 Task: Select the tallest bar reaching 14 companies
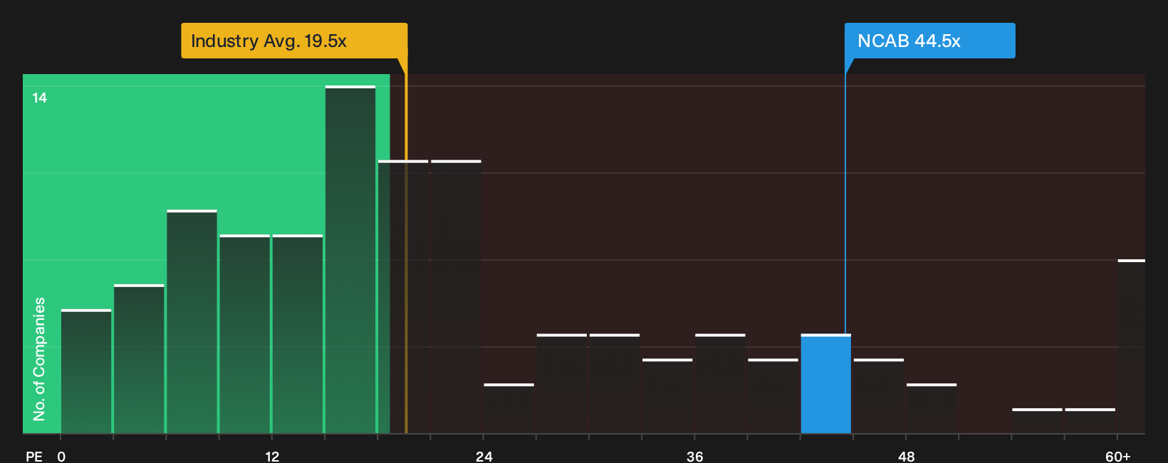coord(350,259)
